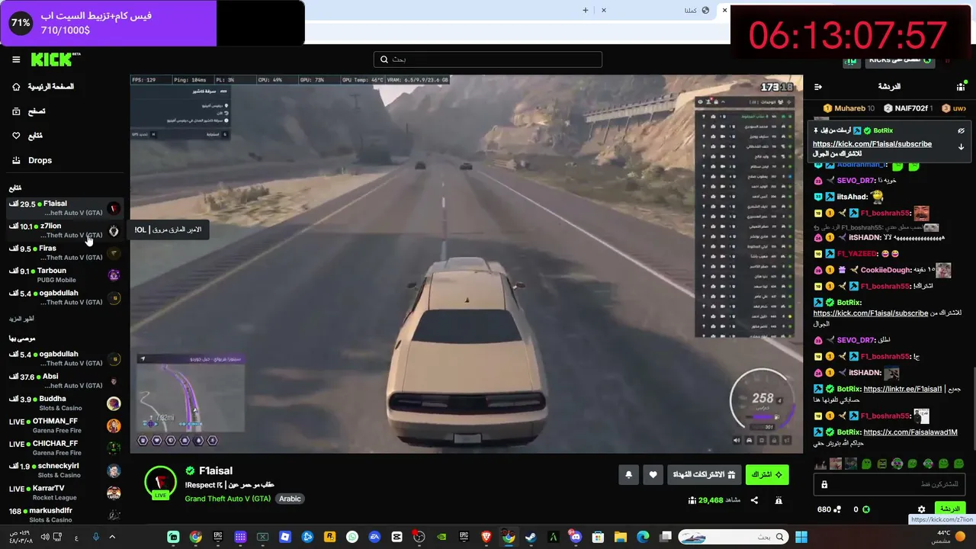This screenshot has width=976, height=549.
Task: Open the following item in sidebar
Action: point(27,136)
